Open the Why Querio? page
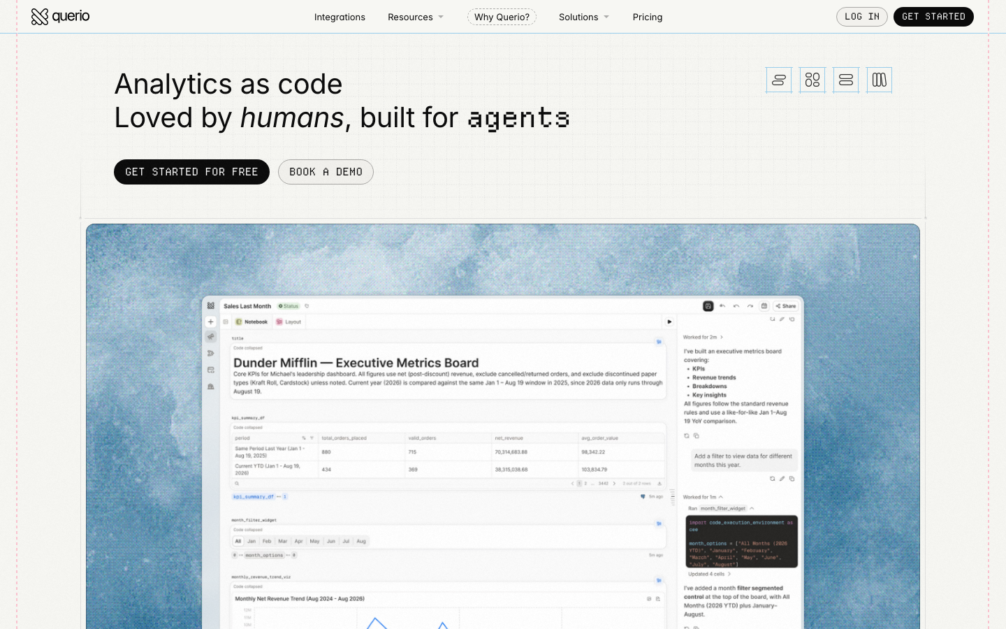1006x629 pixels. pos(502,17)
